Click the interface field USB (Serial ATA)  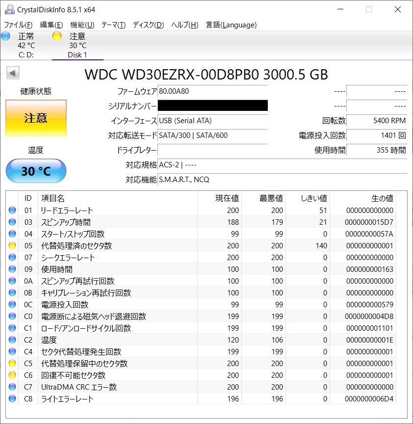212,121
